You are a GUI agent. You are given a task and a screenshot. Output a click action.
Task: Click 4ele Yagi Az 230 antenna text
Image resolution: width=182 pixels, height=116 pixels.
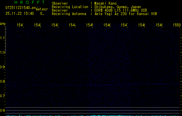pos(126,14)
